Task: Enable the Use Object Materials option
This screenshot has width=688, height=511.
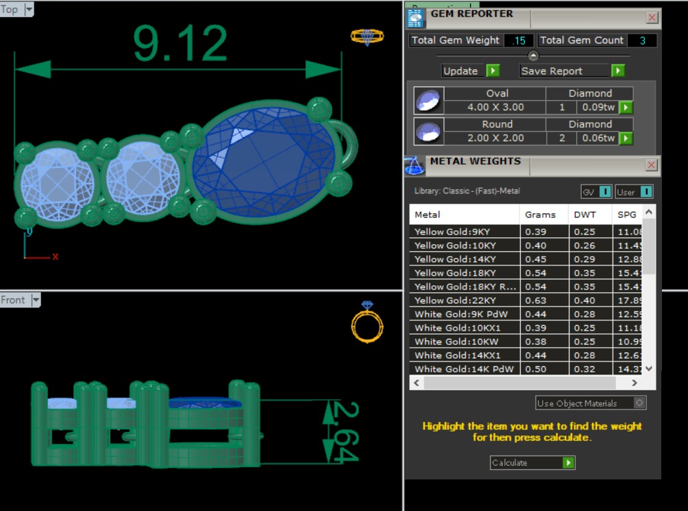Action: click(x=639, y=403)
